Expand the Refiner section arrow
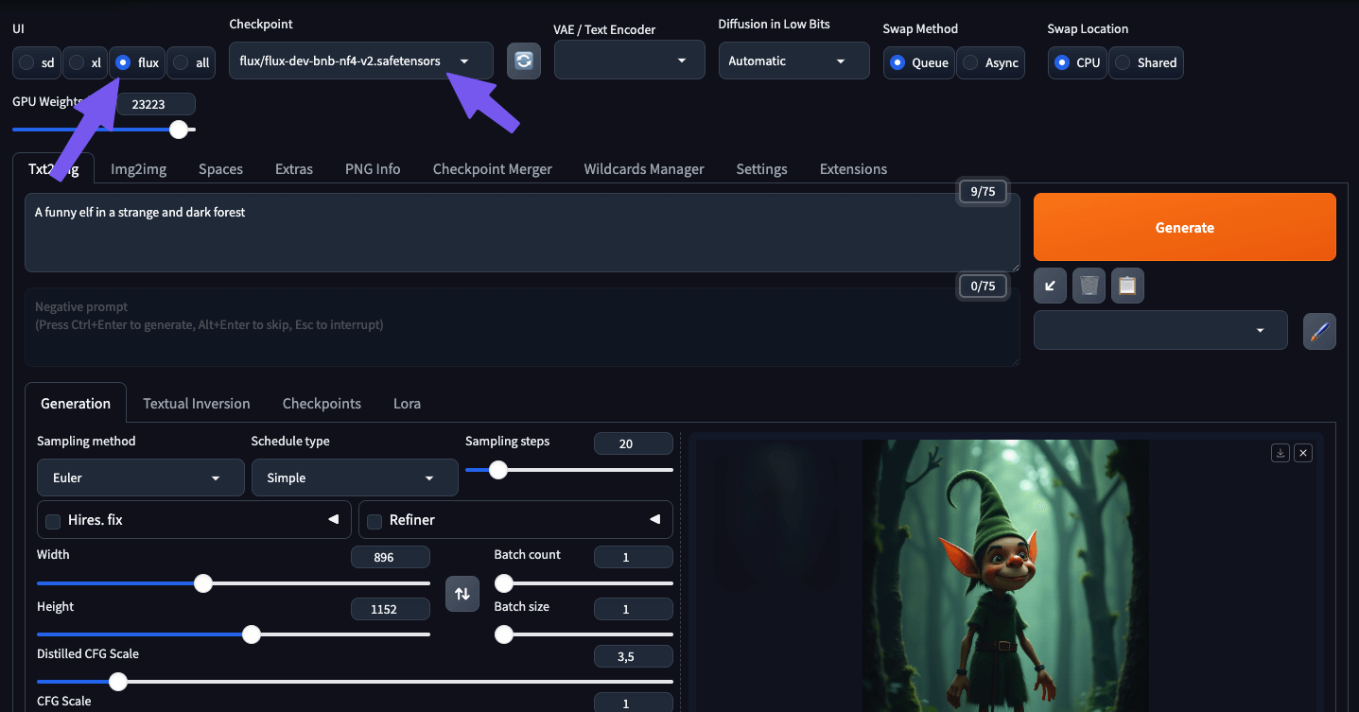This screenshot has width=1359, height=712. [x=654, y=519]
